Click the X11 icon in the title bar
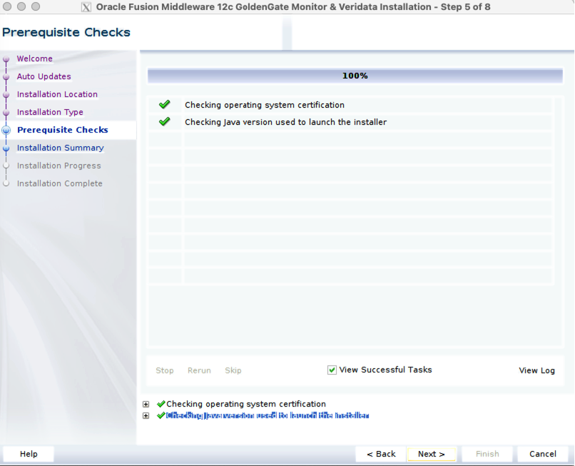575x466 pixels. tap(86, 7)
